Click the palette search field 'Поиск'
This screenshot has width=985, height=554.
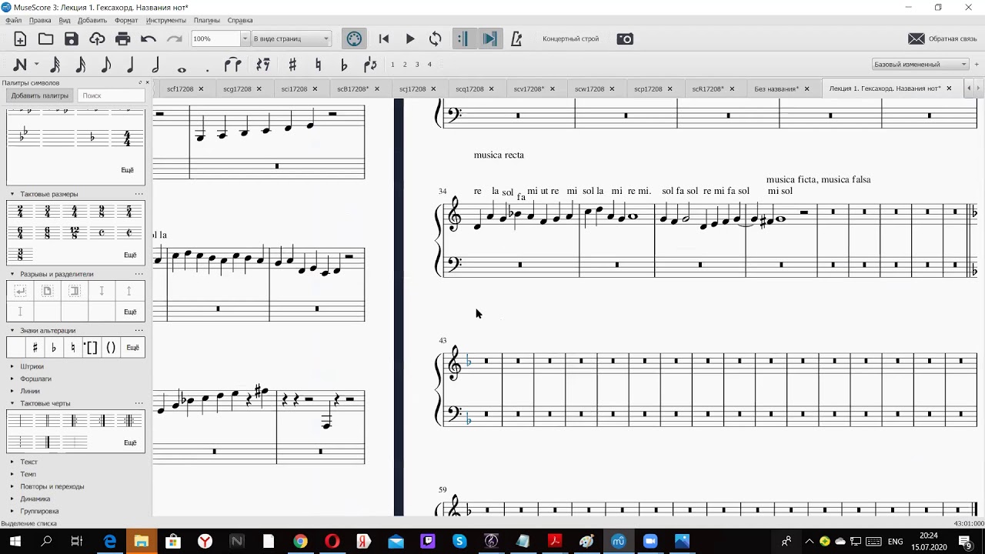pyautogui.click(x=112, y=95)
